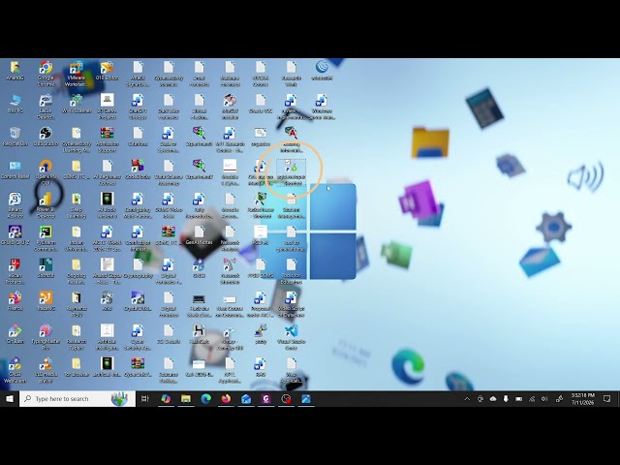This screenshot has width=620, height=465.
Task: Select the putty desktop shortcut
Action: pyautogui.click(x=261, y=333)
